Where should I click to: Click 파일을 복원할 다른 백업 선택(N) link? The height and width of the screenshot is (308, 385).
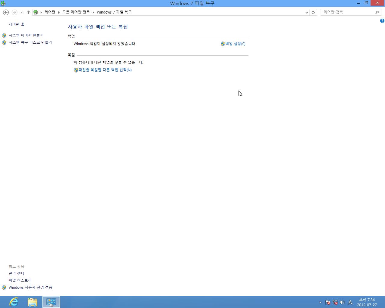click(x=105, y=70)
